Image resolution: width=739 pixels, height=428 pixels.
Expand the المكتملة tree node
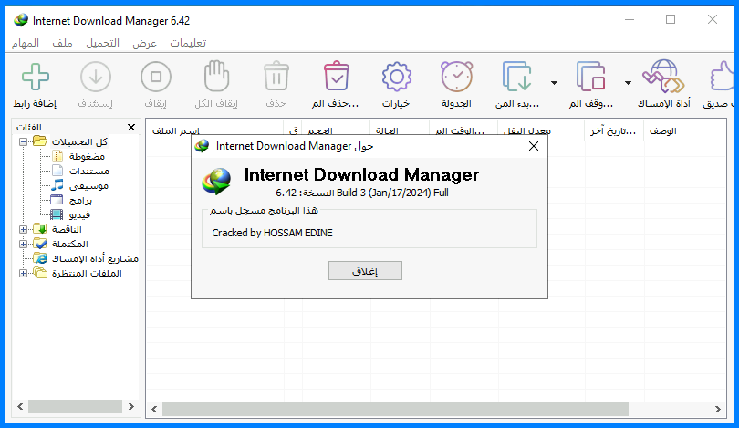[23, 244]
